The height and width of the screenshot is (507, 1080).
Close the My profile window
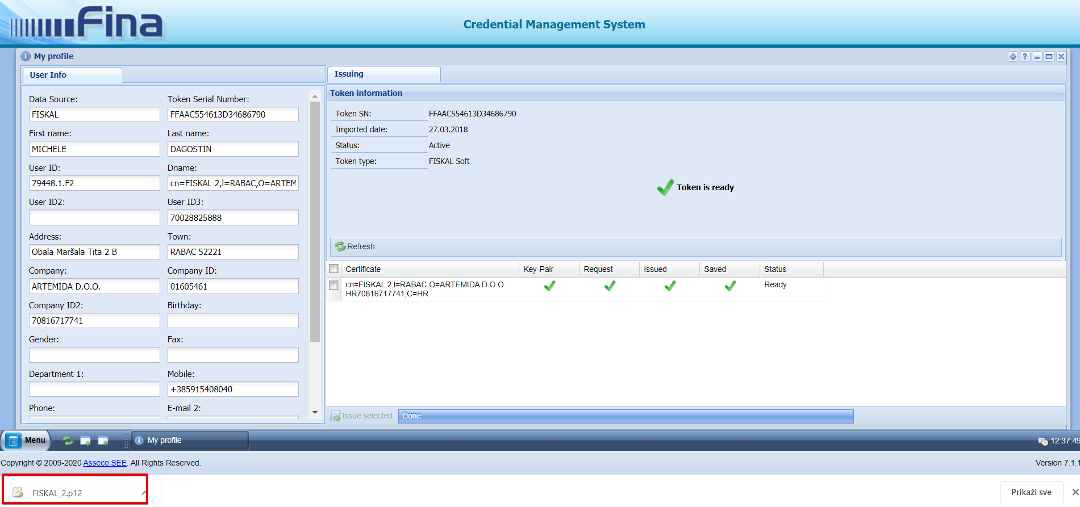(1061, 56)
